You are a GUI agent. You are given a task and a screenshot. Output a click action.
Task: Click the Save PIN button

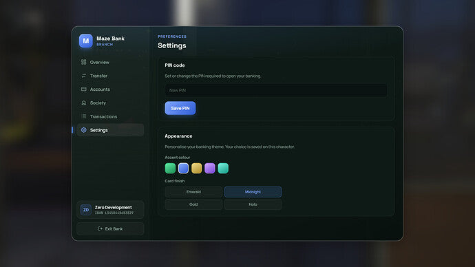point(180,108)
